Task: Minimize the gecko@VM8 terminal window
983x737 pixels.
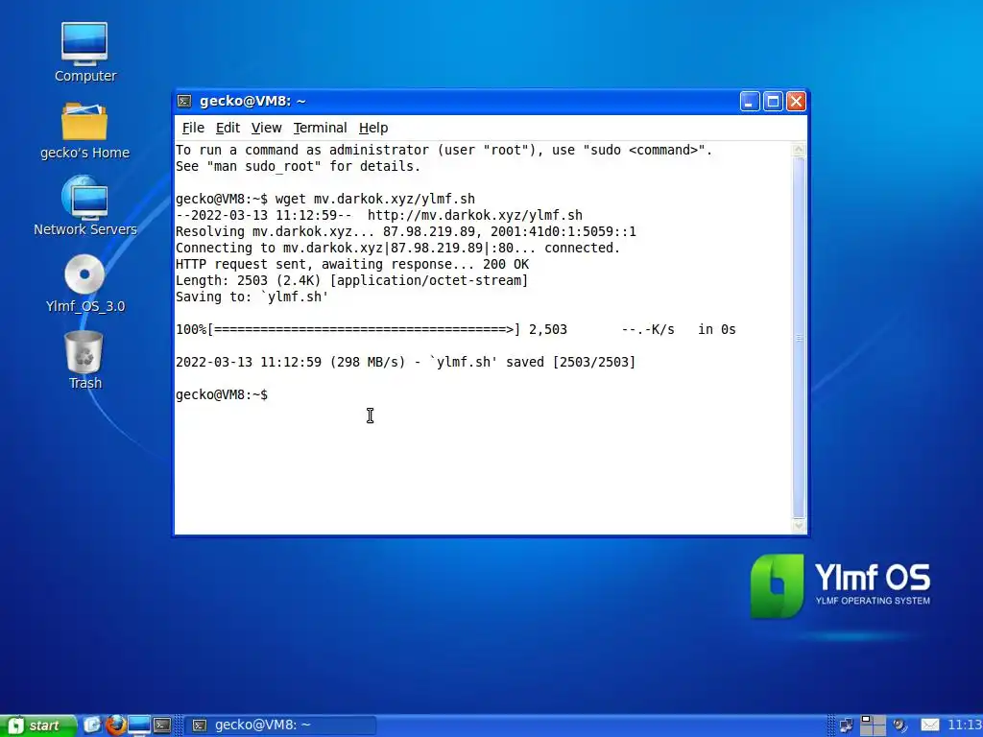Action: tap(750, 102)
